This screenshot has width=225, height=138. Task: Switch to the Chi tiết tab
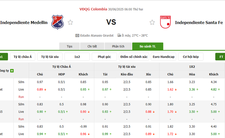92,46
